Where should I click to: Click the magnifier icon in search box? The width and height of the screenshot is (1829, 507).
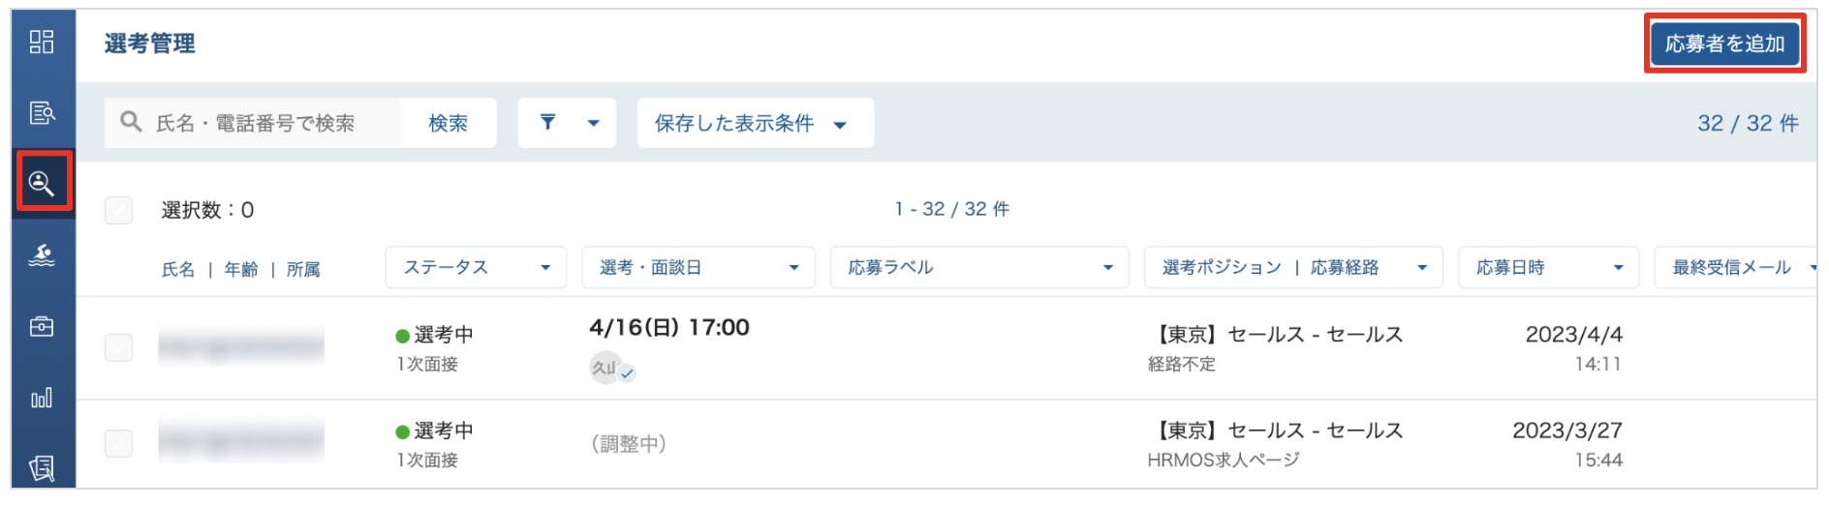[x=131, y=122]
